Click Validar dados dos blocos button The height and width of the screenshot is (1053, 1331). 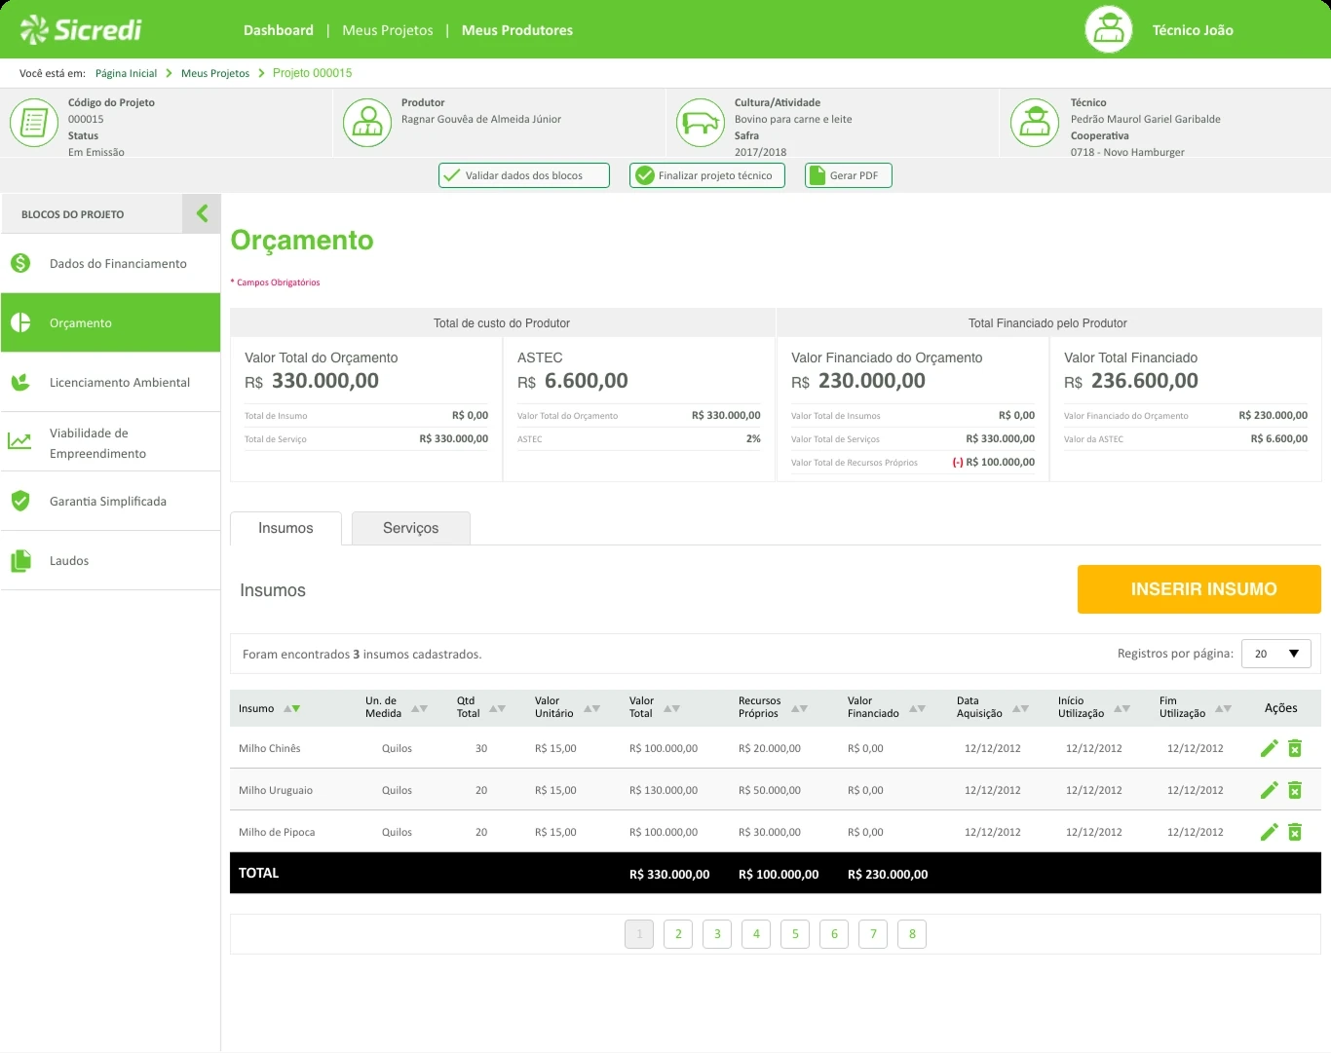point(524,175)
